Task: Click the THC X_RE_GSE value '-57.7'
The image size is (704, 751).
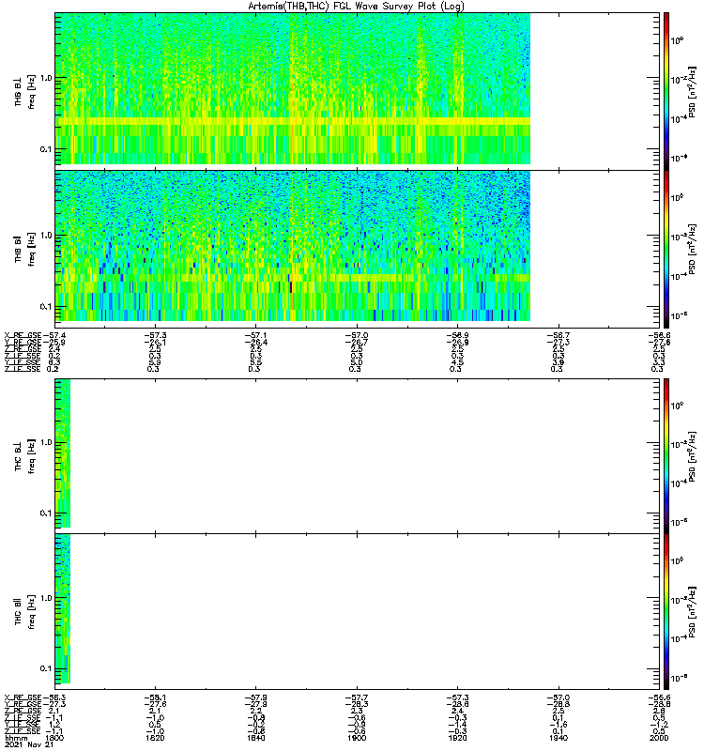Action: 357,697
